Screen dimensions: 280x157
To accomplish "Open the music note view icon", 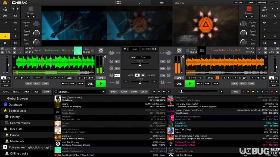I will click(140, 3).
